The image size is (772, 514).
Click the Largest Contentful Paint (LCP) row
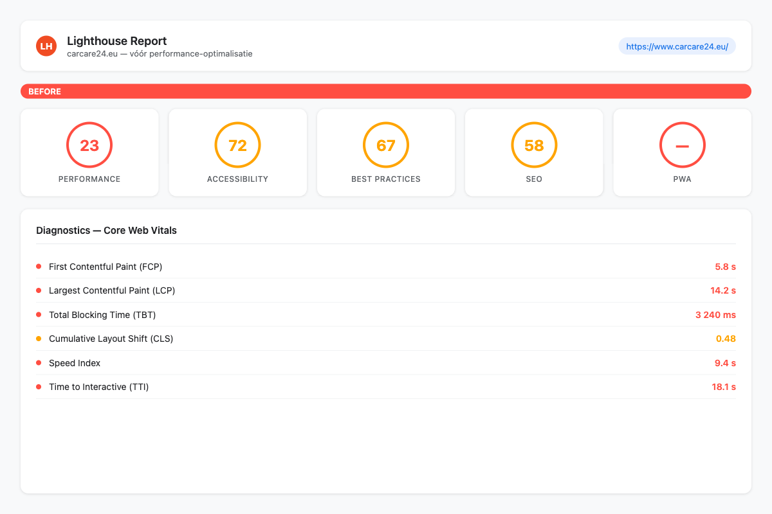click(386, 290)
